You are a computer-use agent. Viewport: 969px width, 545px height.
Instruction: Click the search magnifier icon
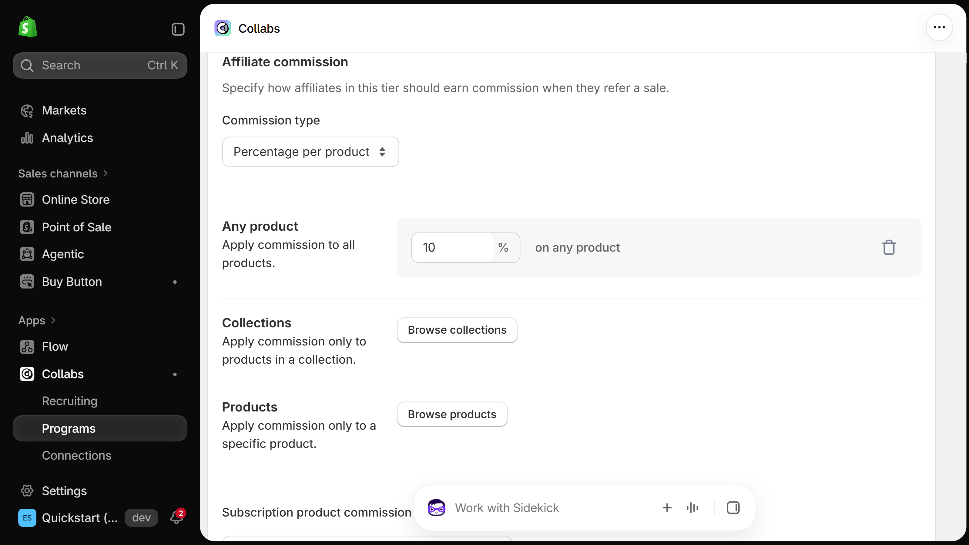[x=27, y=65]
